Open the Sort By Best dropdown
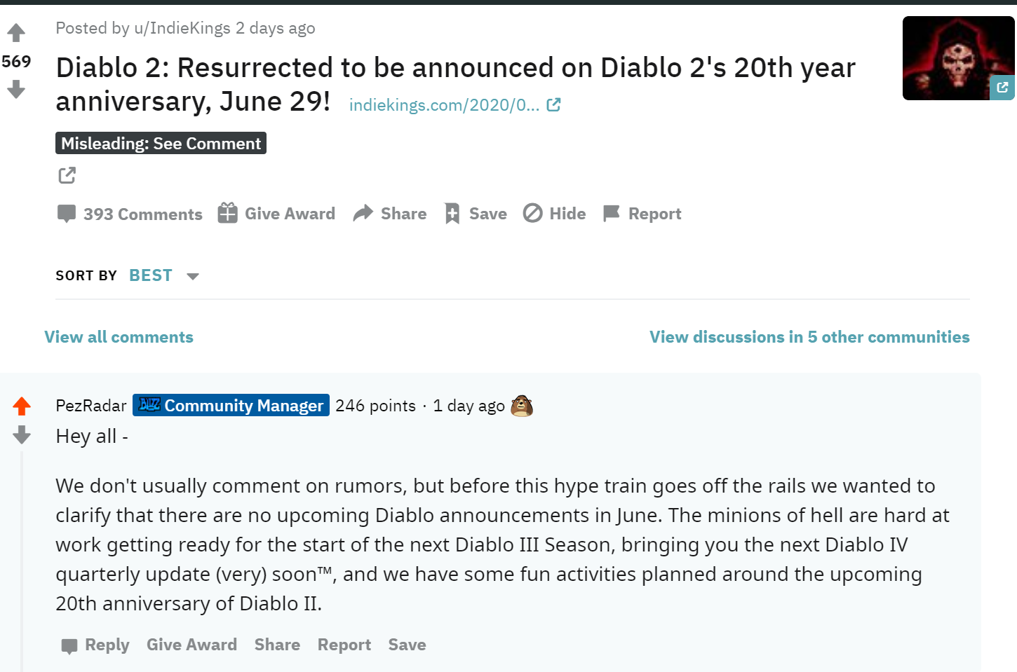 click(x=151, y=275)
